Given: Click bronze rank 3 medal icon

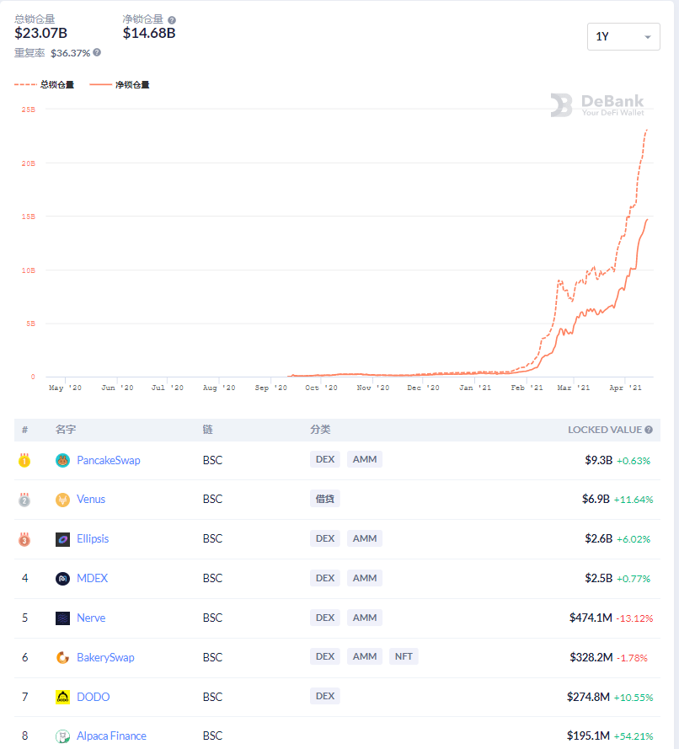Looking at the screenshot, I should 24,539.
